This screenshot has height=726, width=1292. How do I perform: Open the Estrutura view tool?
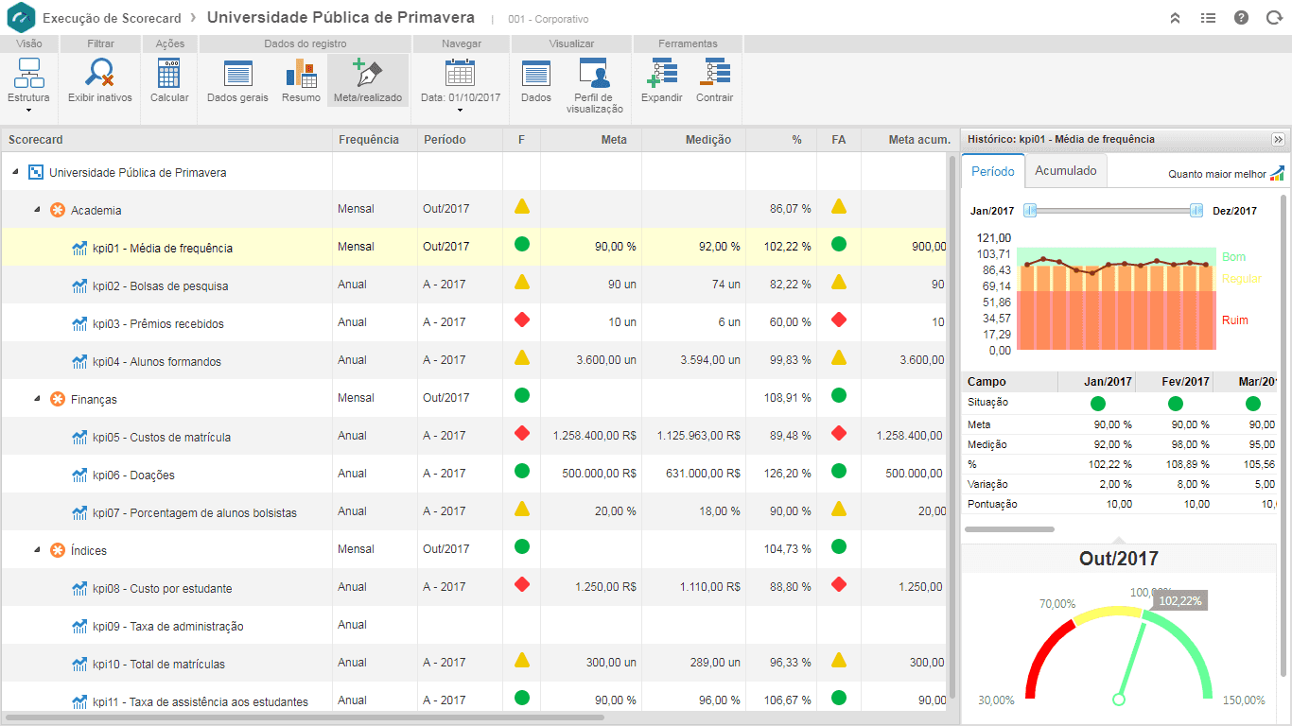tap(28, 83)
